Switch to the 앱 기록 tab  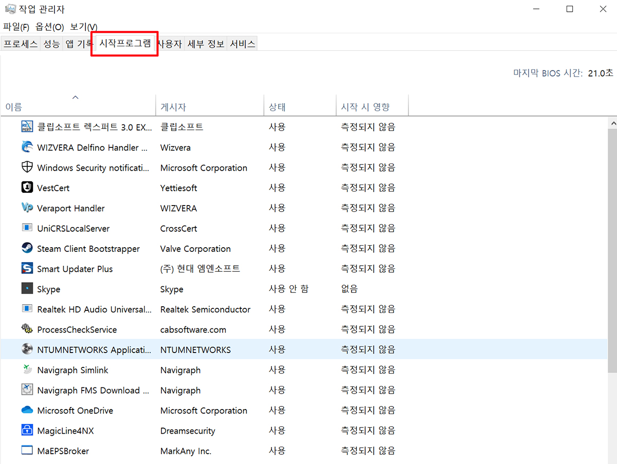(79, 44)
